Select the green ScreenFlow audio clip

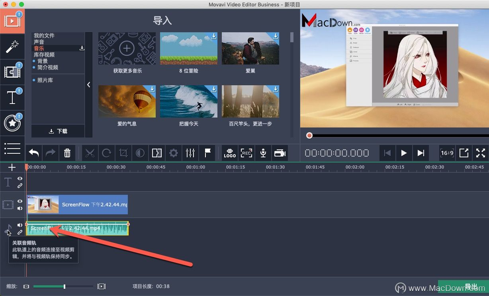tap(77, 228)
